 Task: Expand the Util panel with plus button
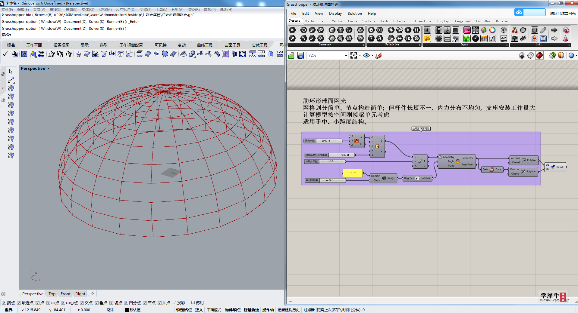pos(569,45)
